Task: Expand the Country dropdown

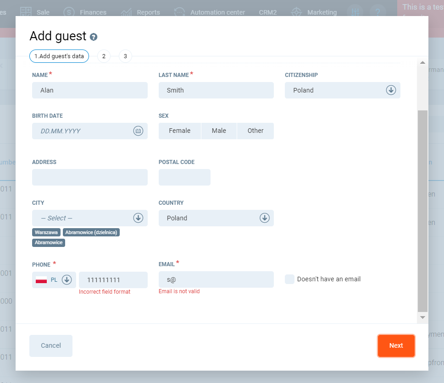Action: 265,218
